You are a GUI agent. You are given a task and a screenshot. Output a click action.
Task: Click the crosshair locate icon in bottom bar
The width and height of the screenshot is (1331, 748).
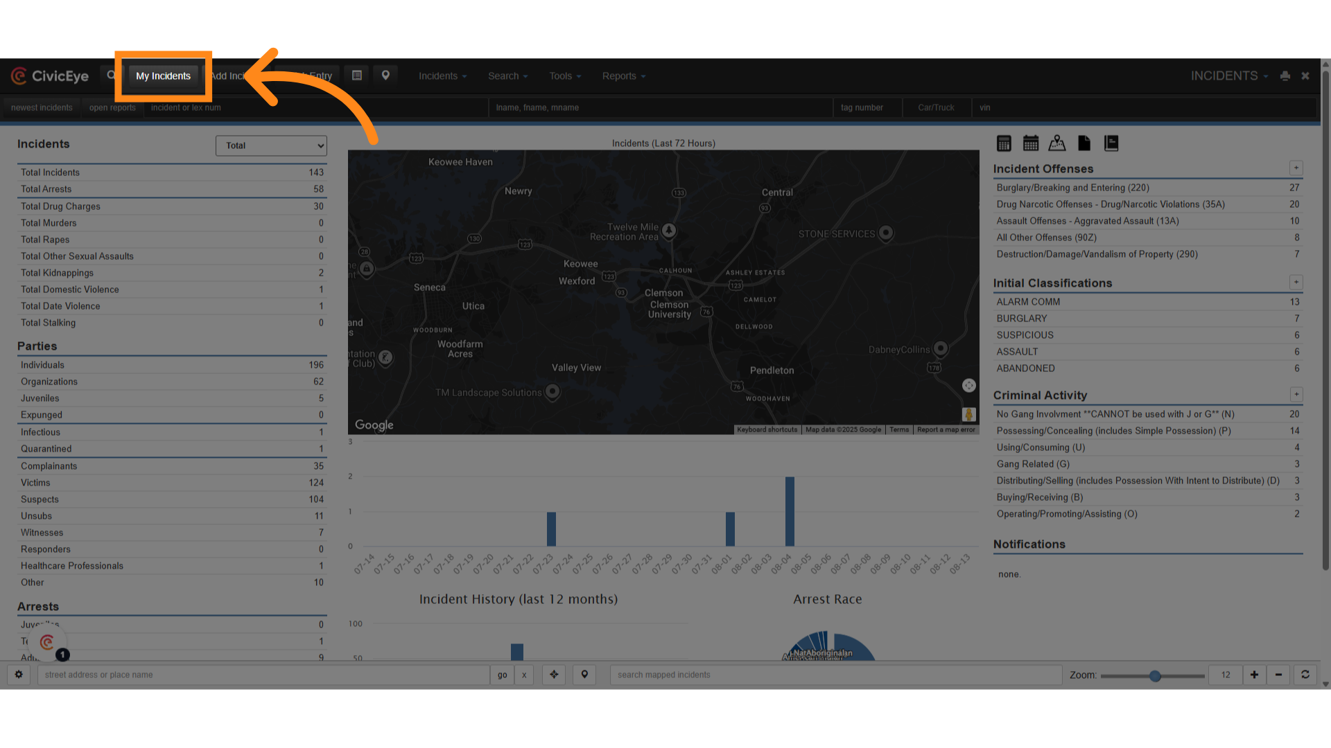point(554,675)
